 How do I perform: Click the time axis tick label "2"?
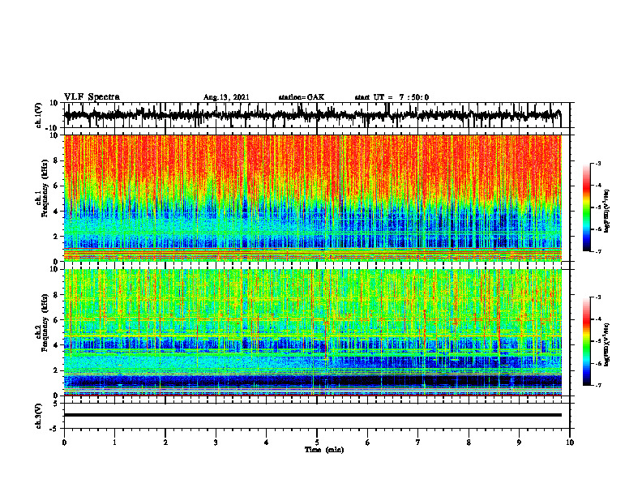coord(165,443)
